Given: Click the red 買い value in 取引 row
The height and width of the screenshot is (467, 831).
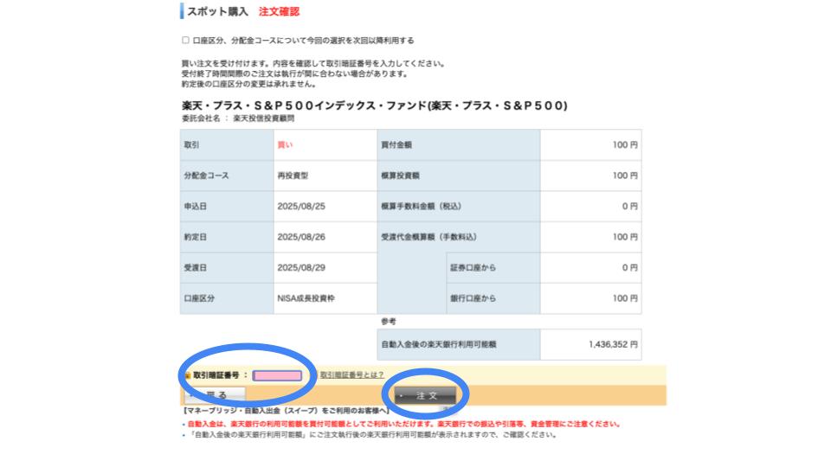Looking at the screenshot, I should [x=285, y=144].
